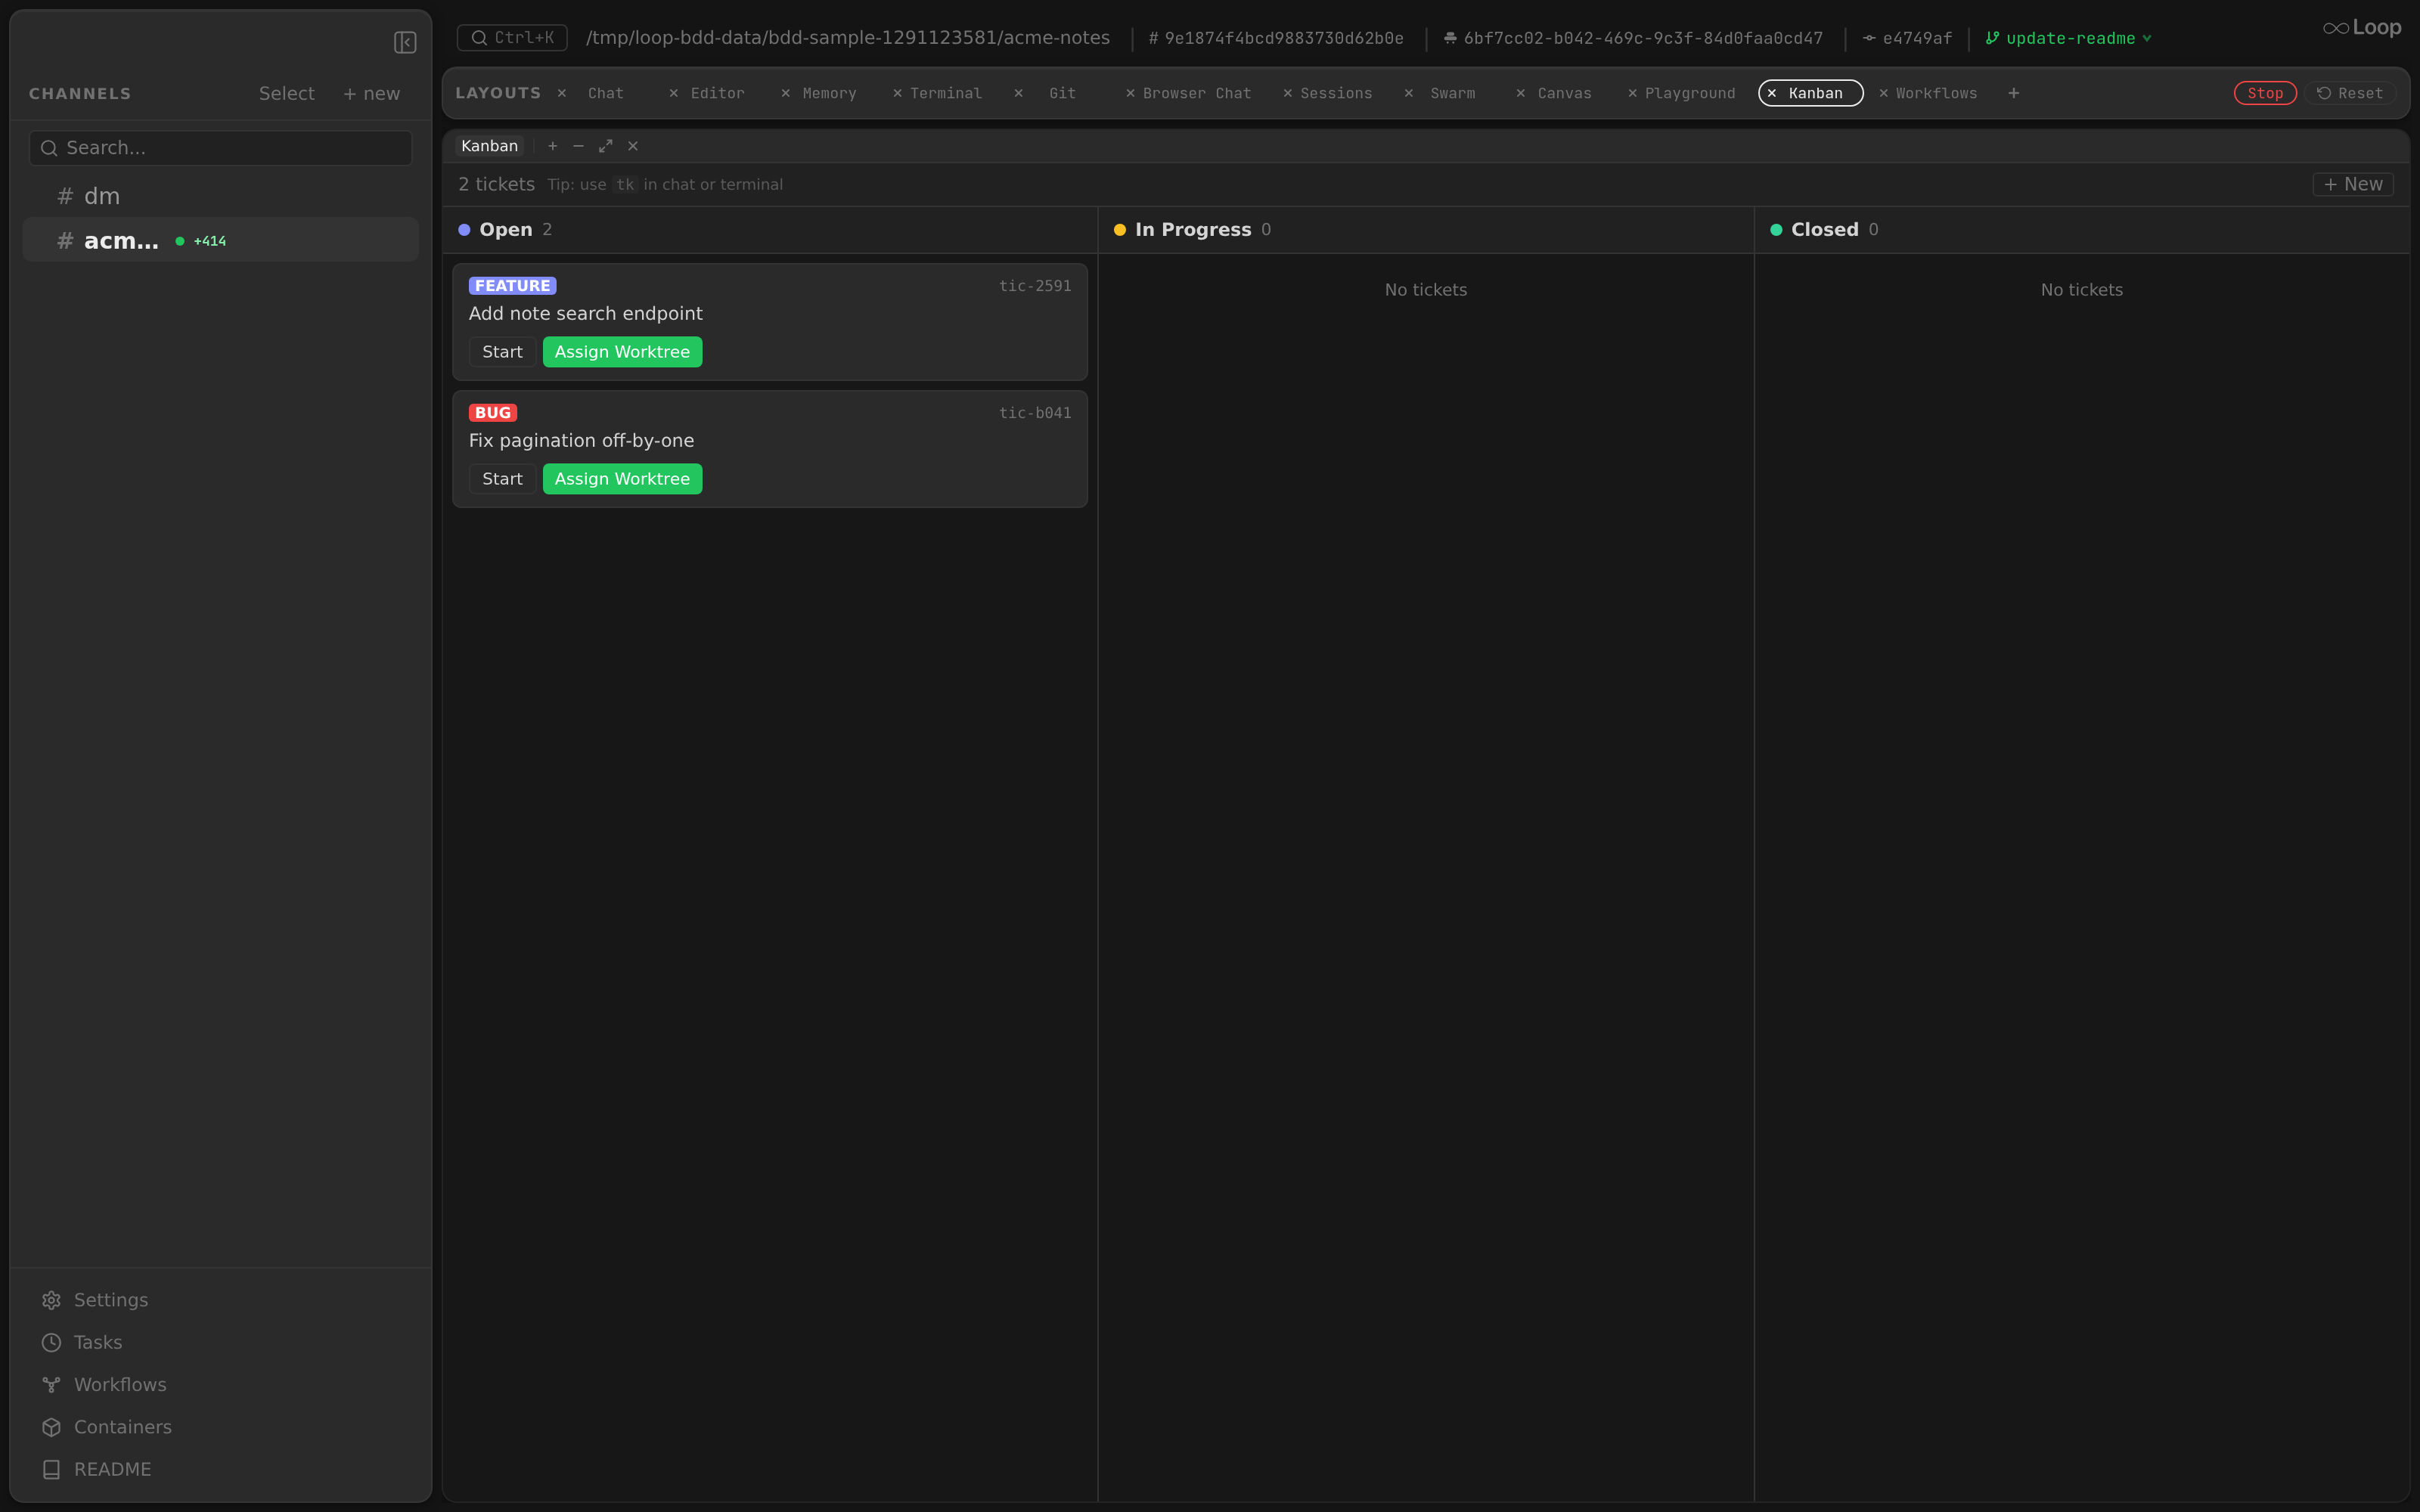2420x1512 pixels.
Task: Create a new channel with + new
Action: point(371,93)
